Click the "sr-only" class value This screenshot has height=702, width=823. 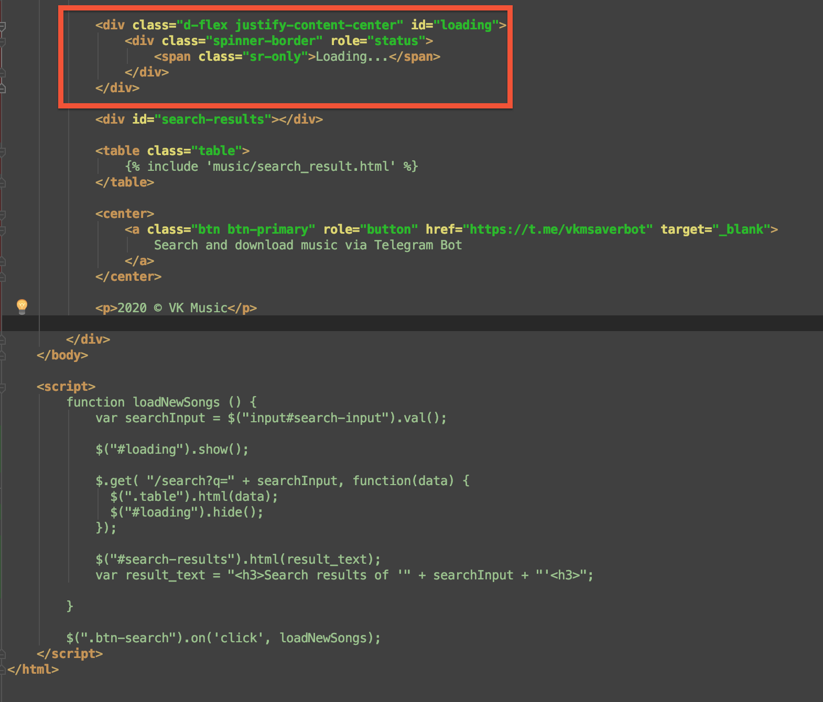click(x=275, y=57)
